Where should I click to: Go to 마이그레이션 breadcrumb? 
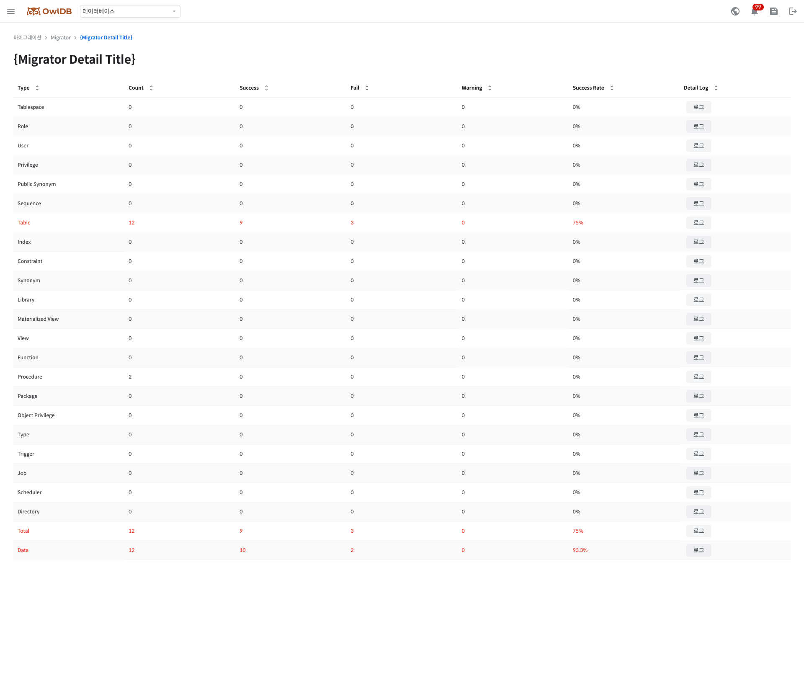[x=27, y=38]
